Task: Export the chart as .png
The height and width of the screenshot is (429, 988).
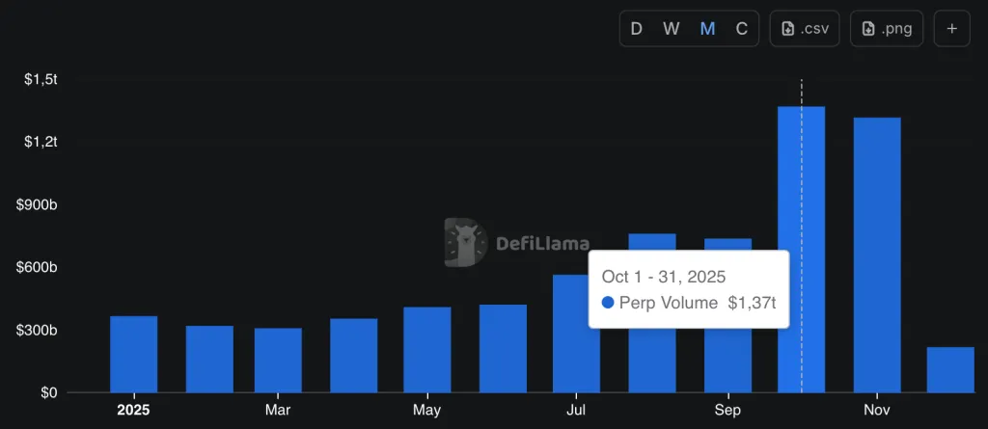Action: pos(886,29)
